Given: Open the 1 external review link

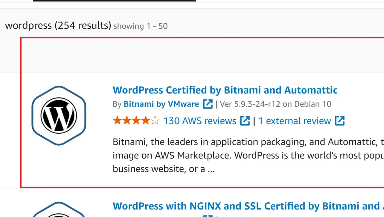Looking at the screenshot, I should 295,121.
